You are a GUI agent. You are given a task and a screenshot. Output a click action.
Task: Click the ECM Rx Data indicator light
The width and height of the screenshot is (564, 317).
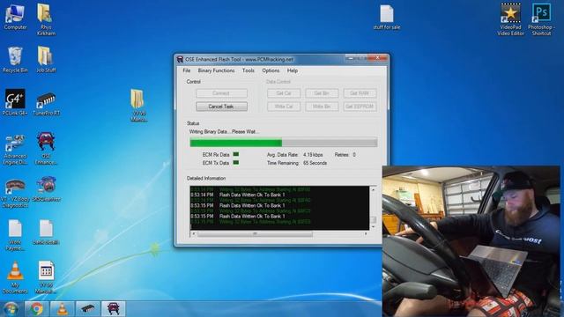[x=236, y=154]
